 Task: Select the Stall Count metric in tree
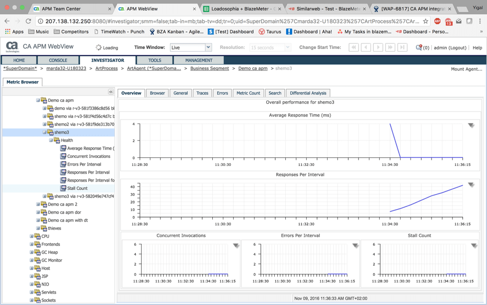click(x=77, y=188)
